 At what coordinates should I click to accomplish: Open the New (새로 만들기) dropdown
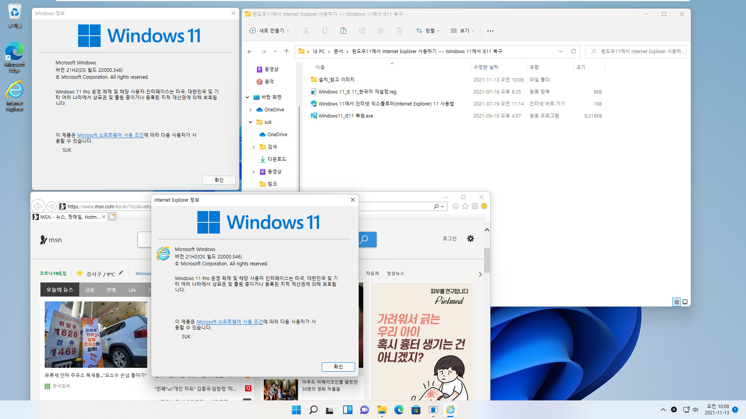(269, 31)
